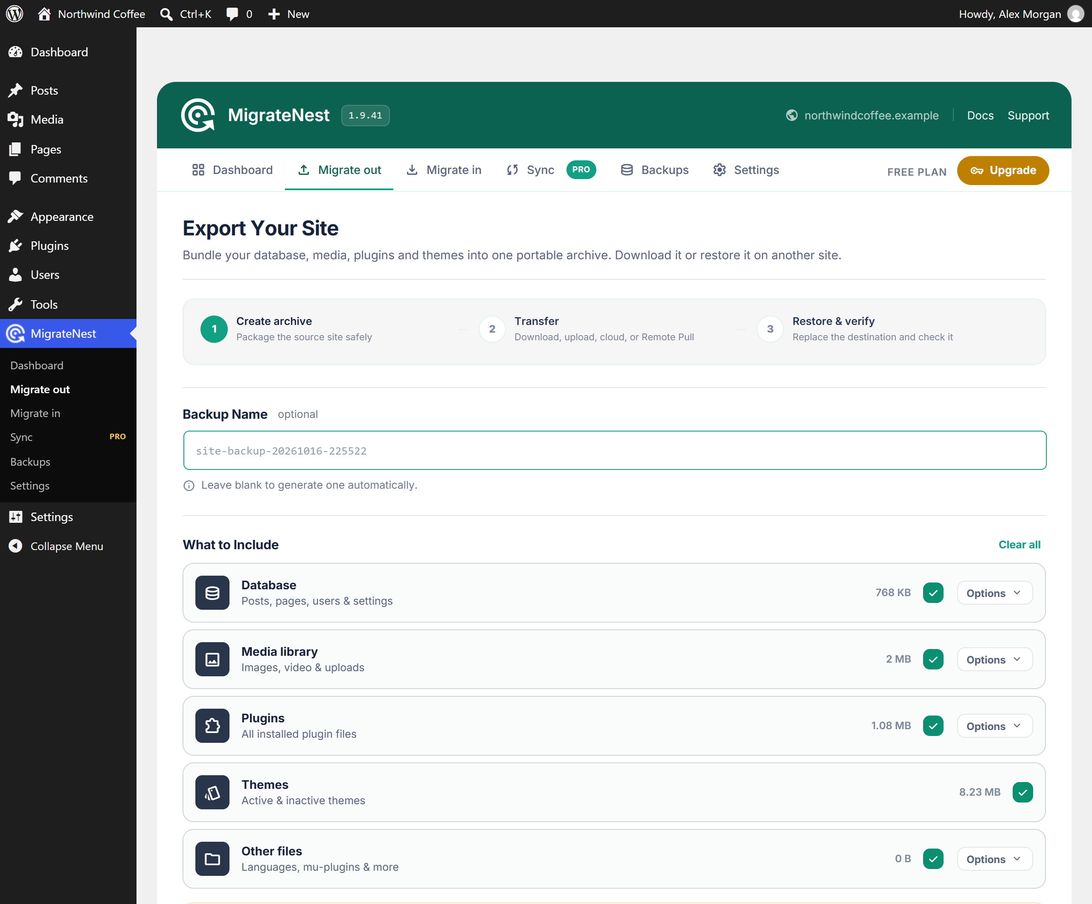Click the Tools wrench icon in sidebar
The width and height of the screenshot is (1092, 904).
pyautogui.click(x=16, y=304)
